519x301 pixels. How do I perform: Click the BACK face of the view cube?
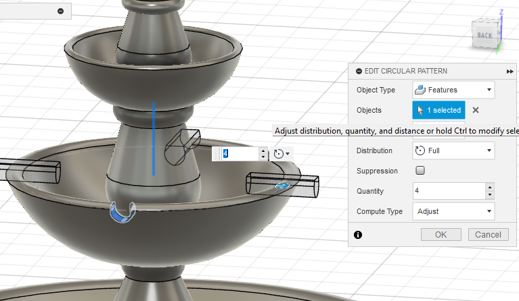coord(484,35)
